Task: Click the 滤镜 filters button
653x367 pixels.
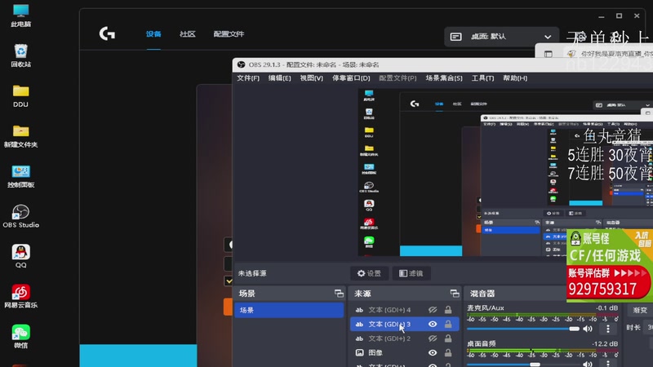Action: click(411, 273)
